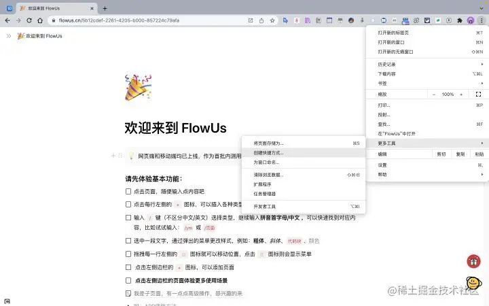Click the site lock icon in address bar
This screenshot has width=489, height=306.
coord(54,20)
